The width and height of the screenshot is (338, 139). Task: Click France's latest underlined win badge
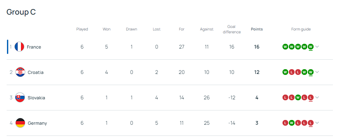[311, 47]
